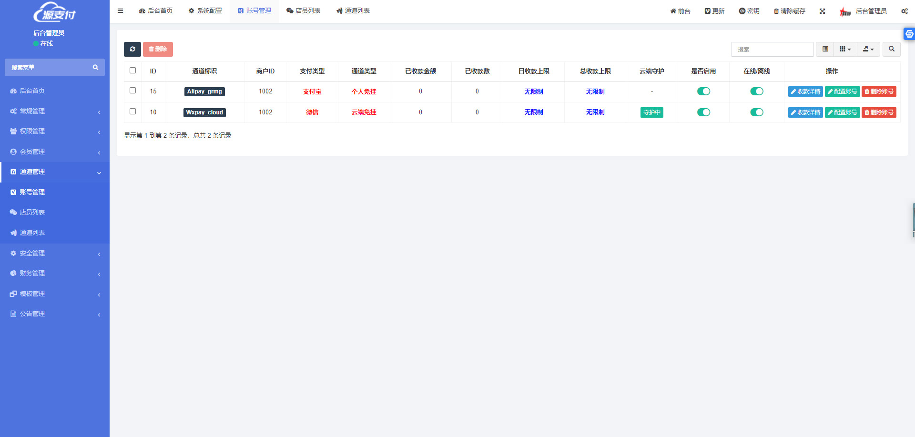This screenshot has width=915, height=437.
Task: Open the settings gears icon at top right
Action: pos(904,11)
